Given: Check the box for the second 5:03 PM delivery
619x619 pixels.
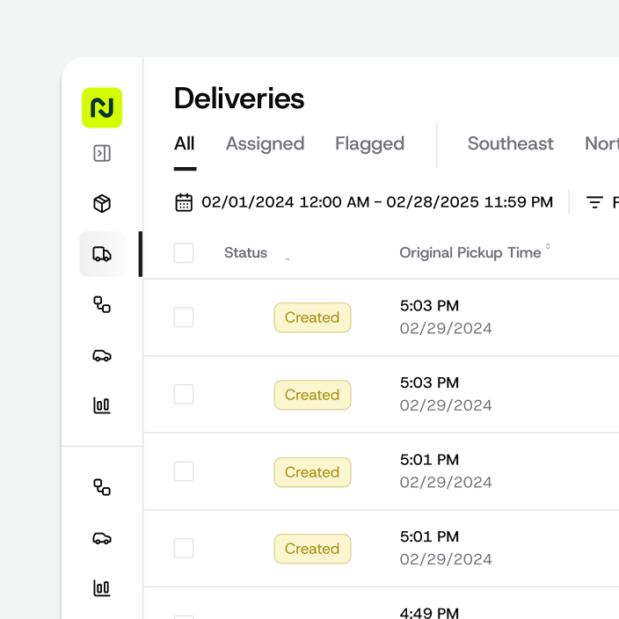Looking at the screenshot, I should [x=184, y=395].
